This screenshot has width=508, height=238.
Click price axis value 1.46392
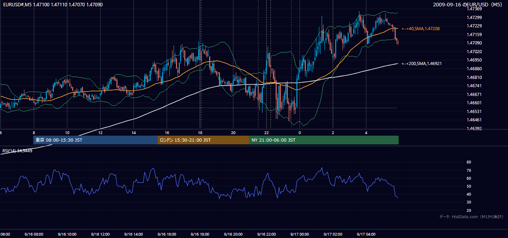(x=474, y=129)
